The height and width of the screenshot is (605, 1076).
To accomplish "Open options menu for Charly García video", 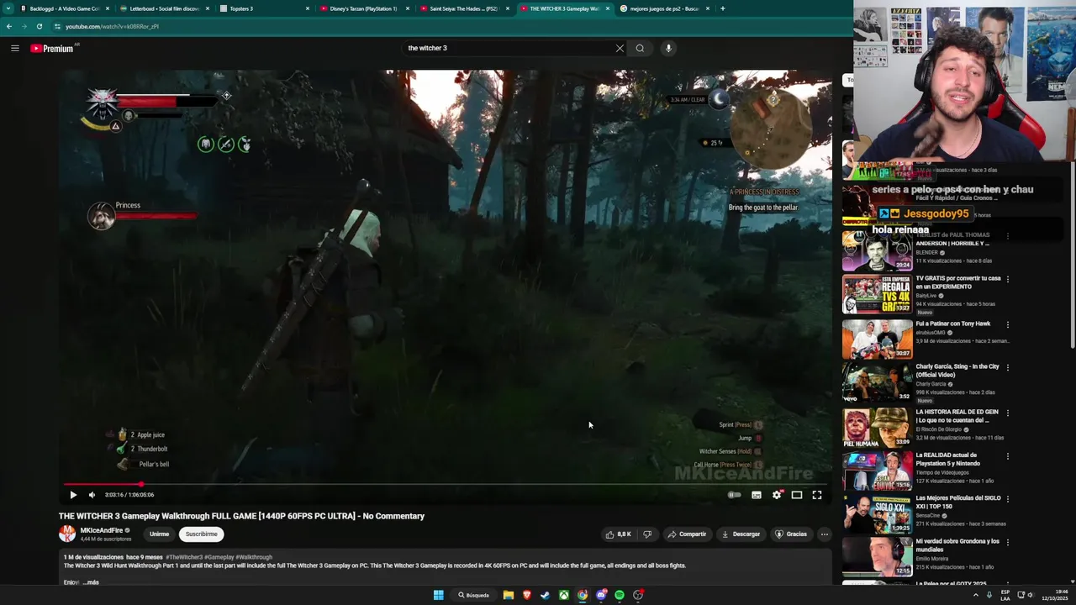I will click(1008, 367).
